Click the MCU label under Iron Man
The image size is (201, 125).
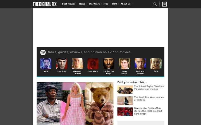(x=46, y=71)
